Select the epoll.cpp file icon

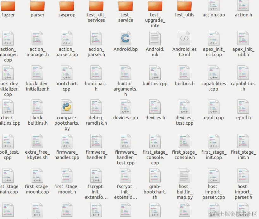214,107
